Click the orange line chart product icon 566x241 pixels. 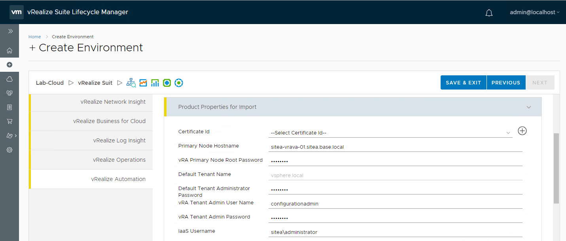click(143, 83)
